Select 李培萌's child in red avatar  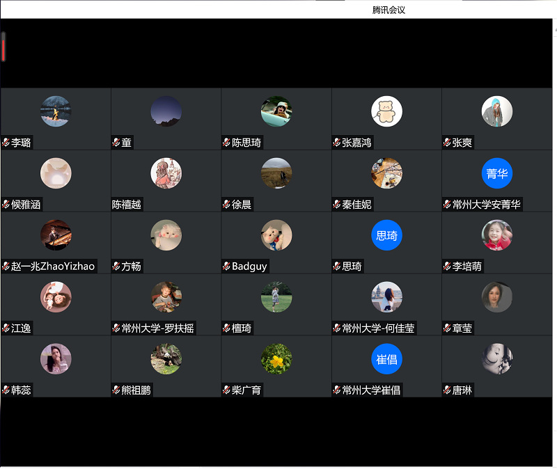[497, 235]
